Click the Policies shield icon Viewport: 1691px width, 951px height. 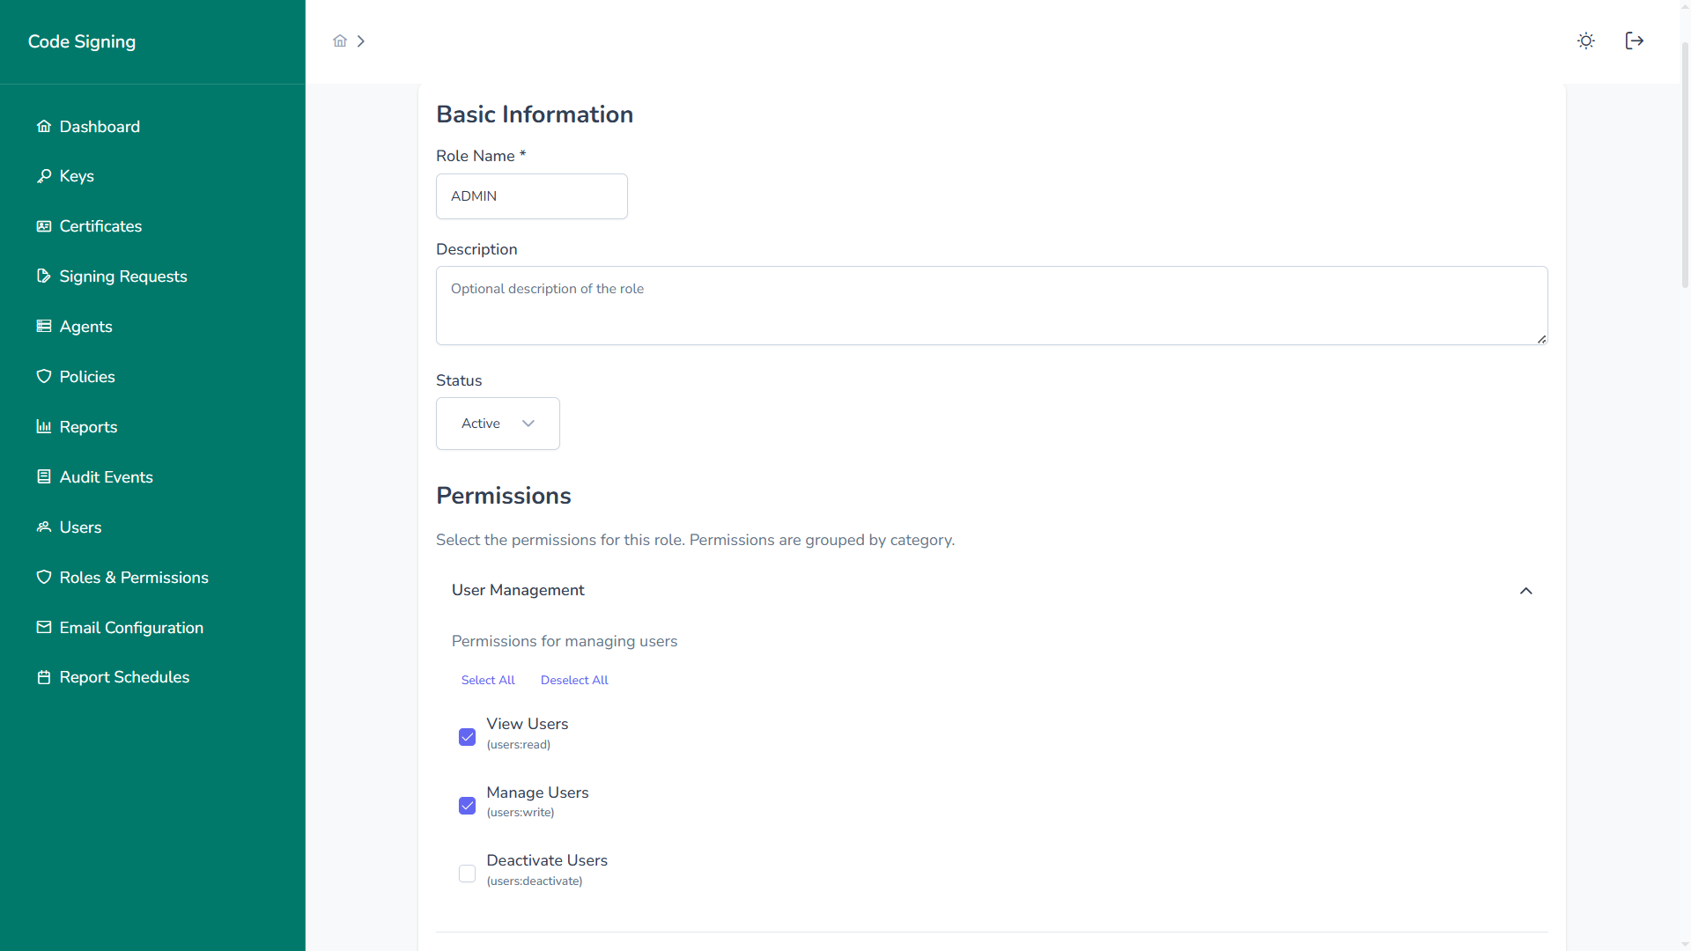click(43, 376)
